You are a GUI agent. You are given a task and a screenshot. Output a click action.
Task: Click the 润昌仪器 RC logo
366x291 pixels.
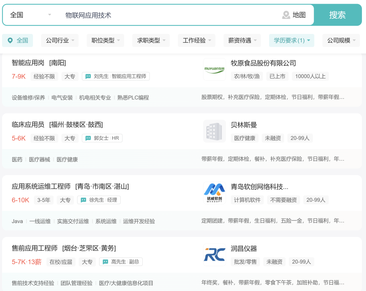coord(215,255)
